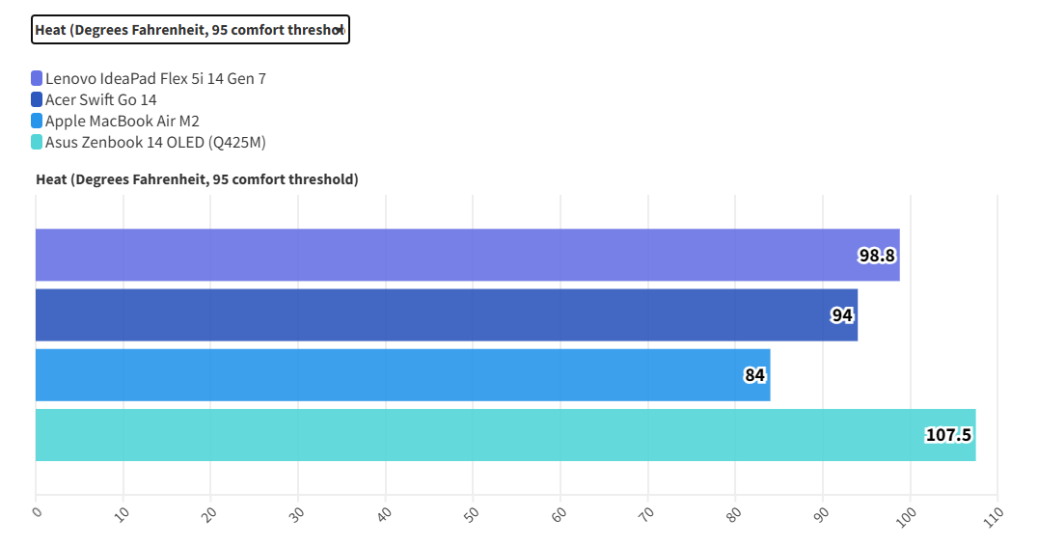The image size is (1038, 545).
Task: Toggle the Lenovo IdeaPad Flex 5i 14 Gen 7 legend label
Action: (x=155, y=78)
